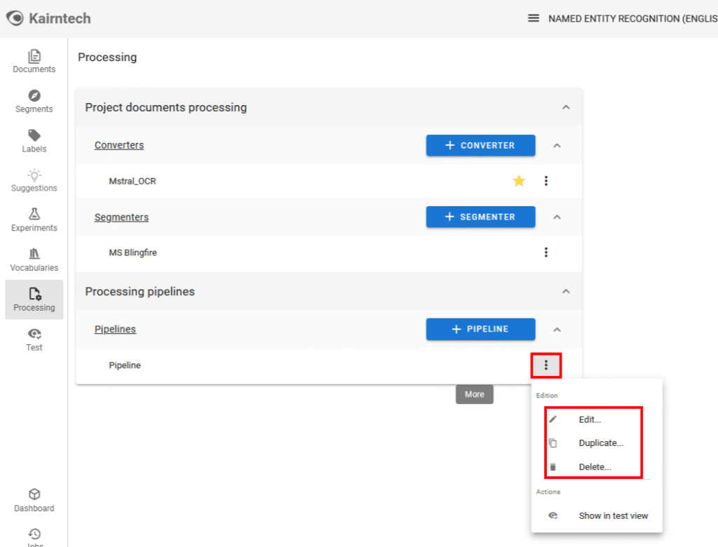Open Documents in the sidebar
The height and width of the screenshot is (547, 718).
34,62
